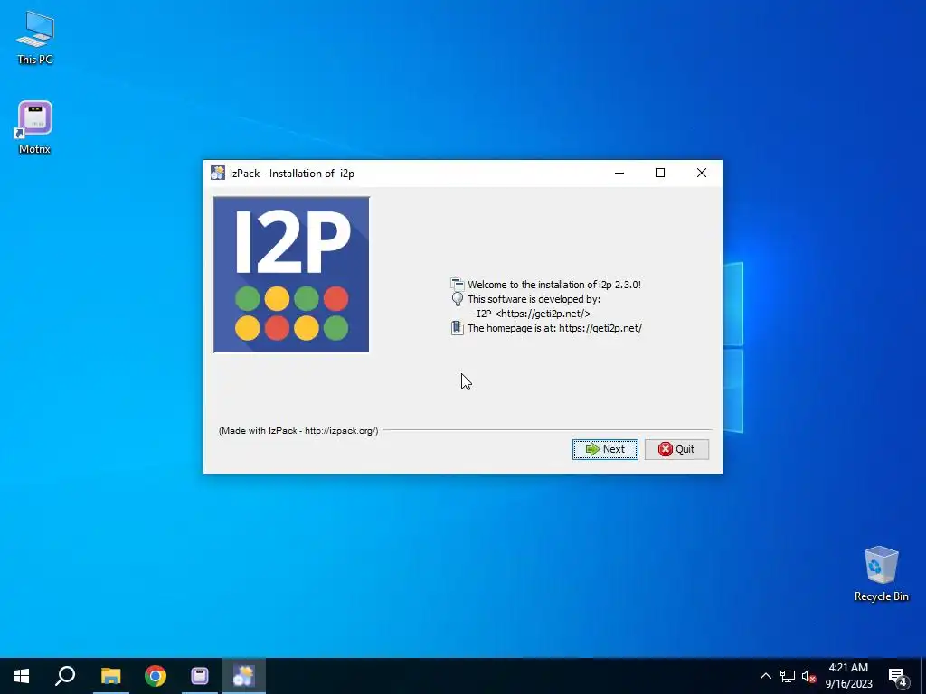This screenshot has width=926, height=694.
Task: Click the I2P logo image
Action: [x=291, y=275]
